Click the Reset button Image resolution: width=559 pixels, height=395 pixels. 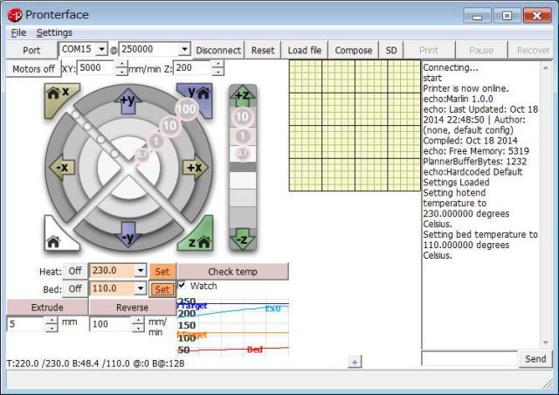[263, 51]
